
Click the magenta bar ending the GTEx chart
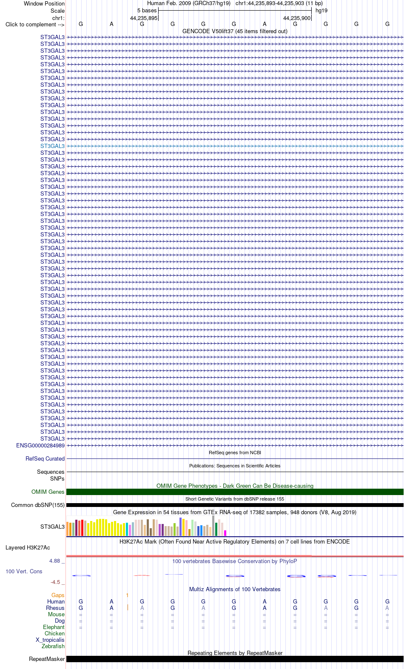(225, 533)
